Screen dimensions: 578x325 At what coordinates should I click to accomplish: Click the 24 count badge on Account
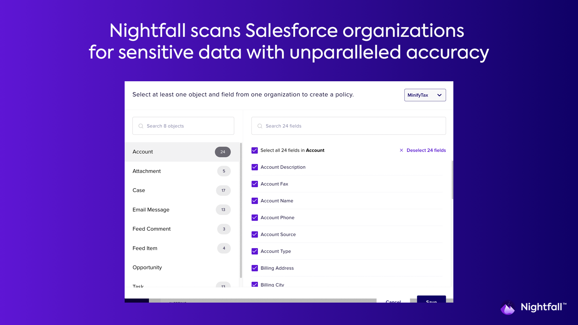[x=223, y=152]
